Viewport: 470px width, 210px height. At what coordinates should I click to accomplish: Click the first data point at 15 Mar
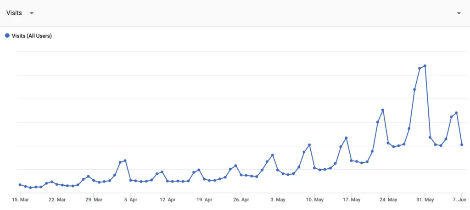(x=20, y=184)
